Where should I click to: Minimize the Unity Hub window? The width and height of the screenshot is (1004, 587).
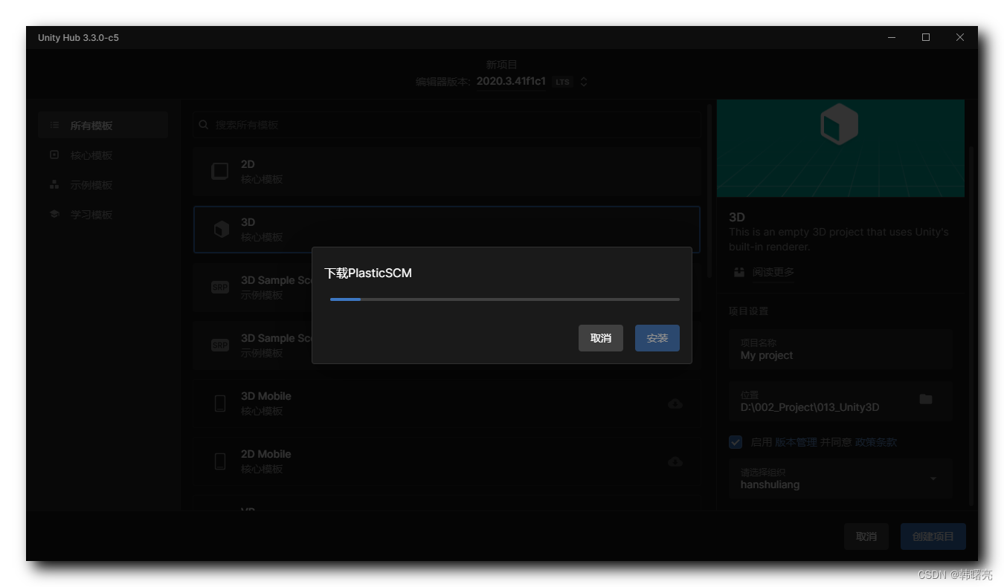point(892,37)
